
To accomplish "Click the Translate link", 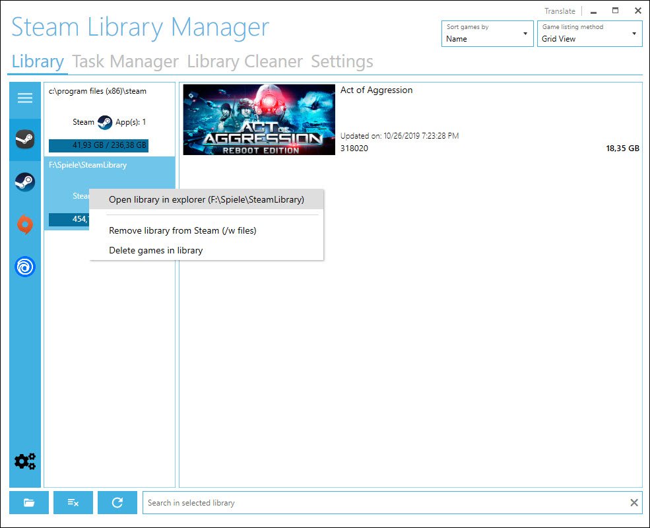I will 560,11.
